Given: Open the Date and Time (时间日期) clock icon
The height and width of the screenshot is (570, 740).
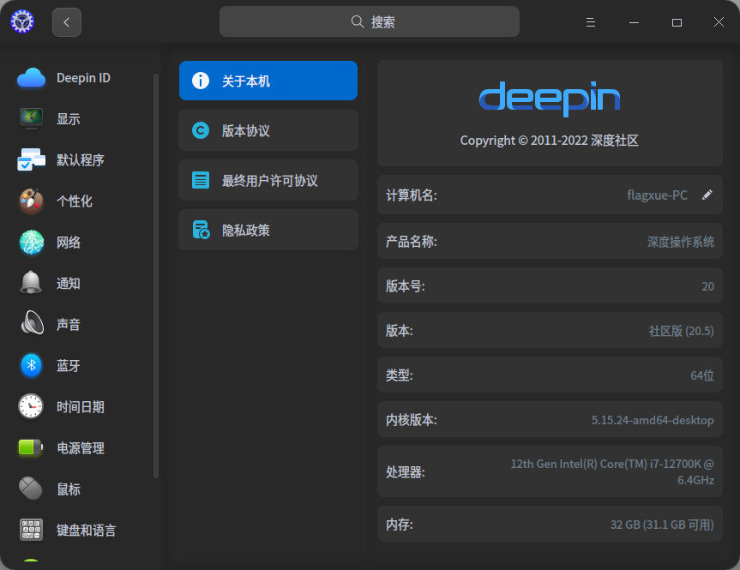Looking at the screenshot, I should 31,406.
